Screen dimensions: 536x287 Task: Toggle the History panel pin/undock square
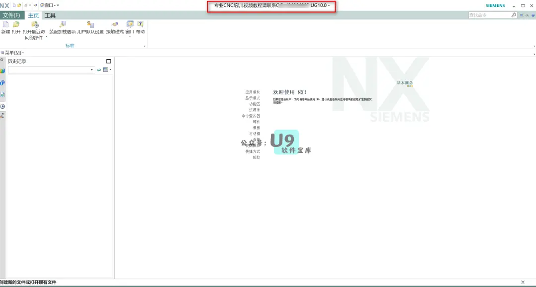(109, 61)
